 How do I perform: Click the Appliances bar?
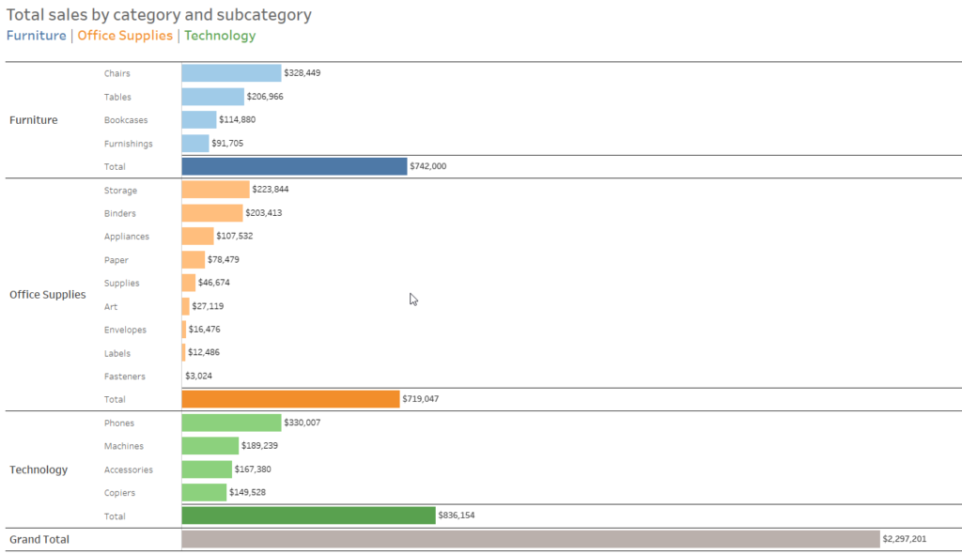197,237
